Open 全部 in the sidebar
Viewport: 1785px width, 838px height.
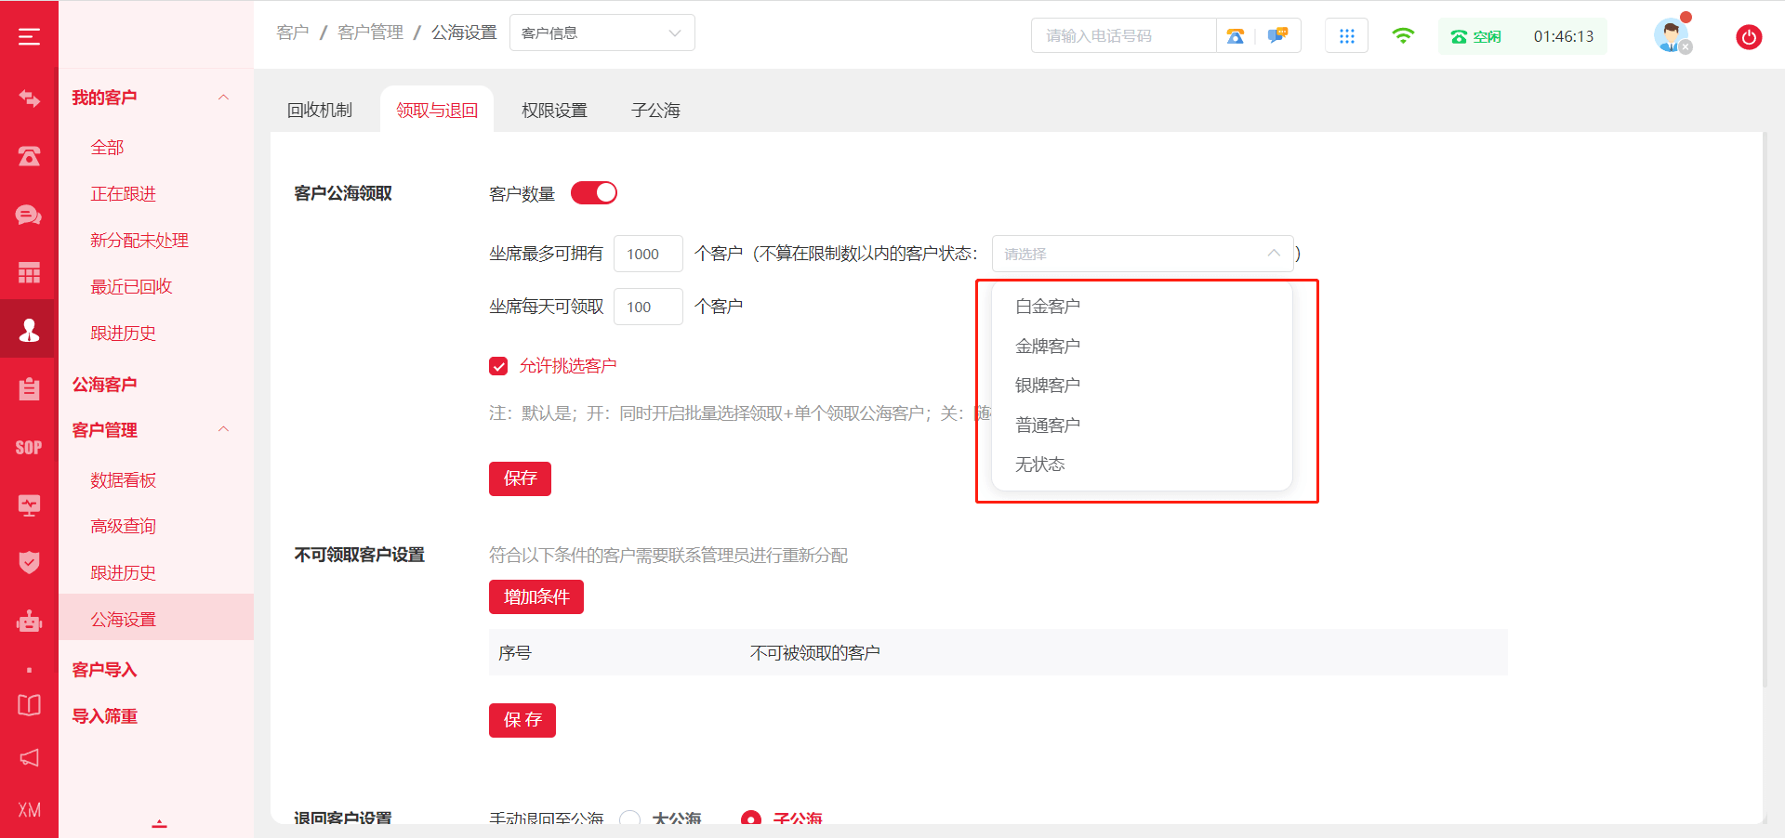107,148
